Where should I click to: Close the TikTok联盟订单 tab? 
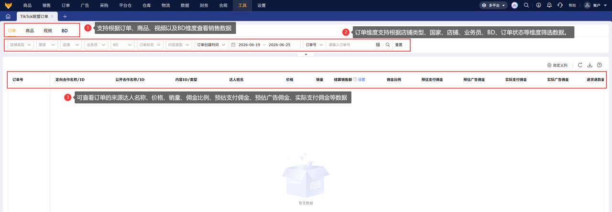click(52, 16)
